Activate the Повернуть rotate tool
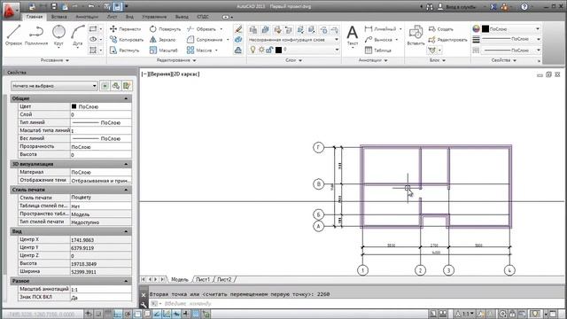 click(x=165, y=29)
